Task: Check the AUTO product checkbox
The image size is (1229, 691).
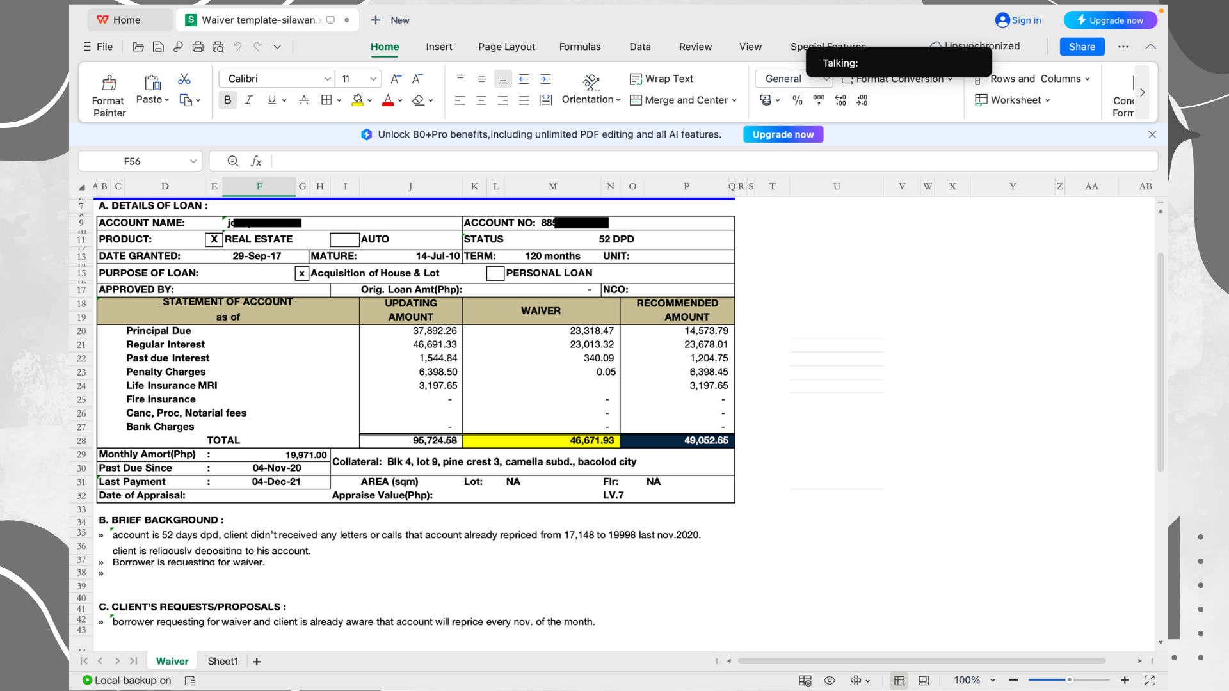Action: pyautogui.click(x=344, y=239)
